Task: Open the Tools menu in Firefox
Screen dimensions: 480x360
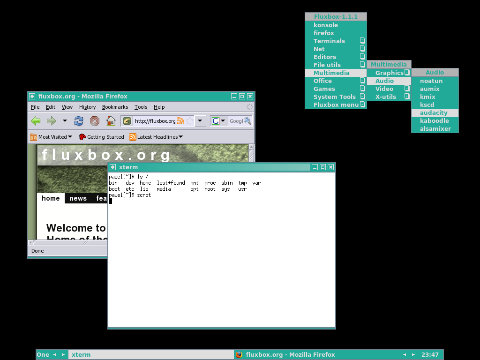Action: pos(141,107)
